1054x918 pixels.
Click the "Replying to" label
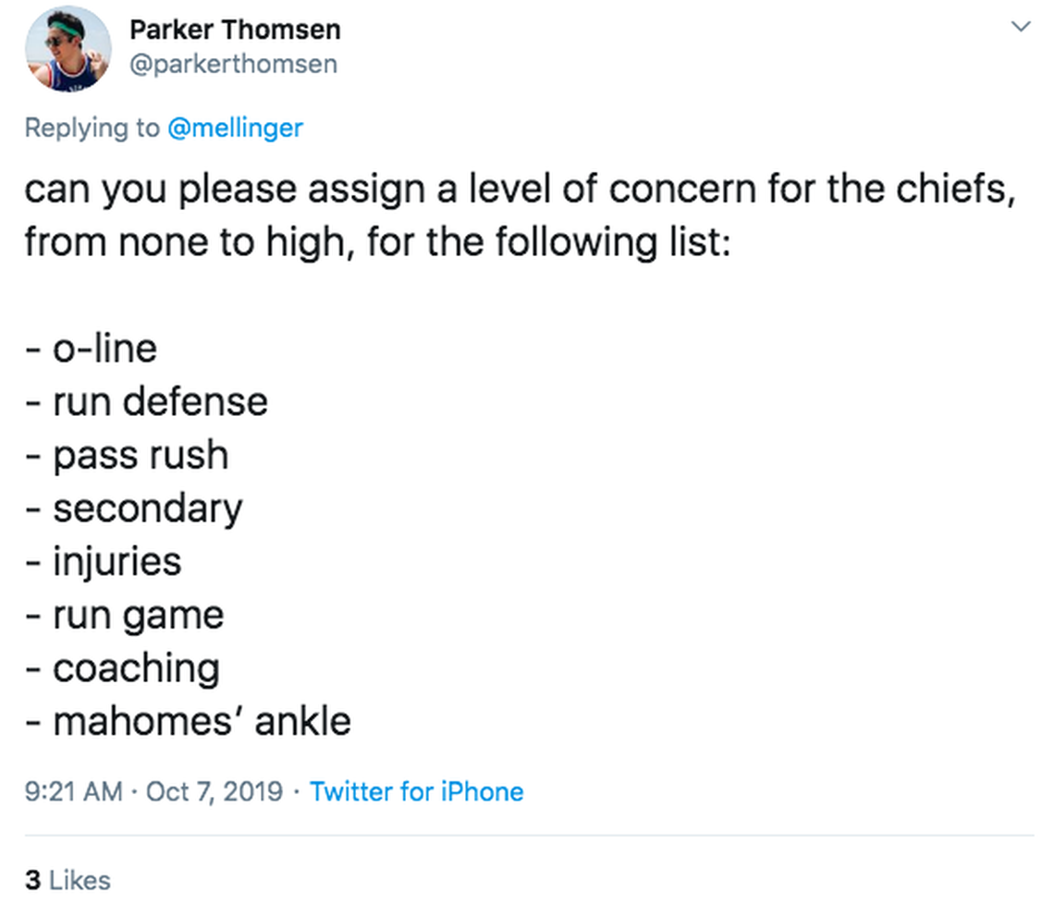92,128
